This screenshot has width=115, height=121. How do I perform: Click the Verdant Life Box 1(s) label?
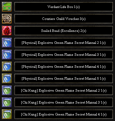(64, 7)
